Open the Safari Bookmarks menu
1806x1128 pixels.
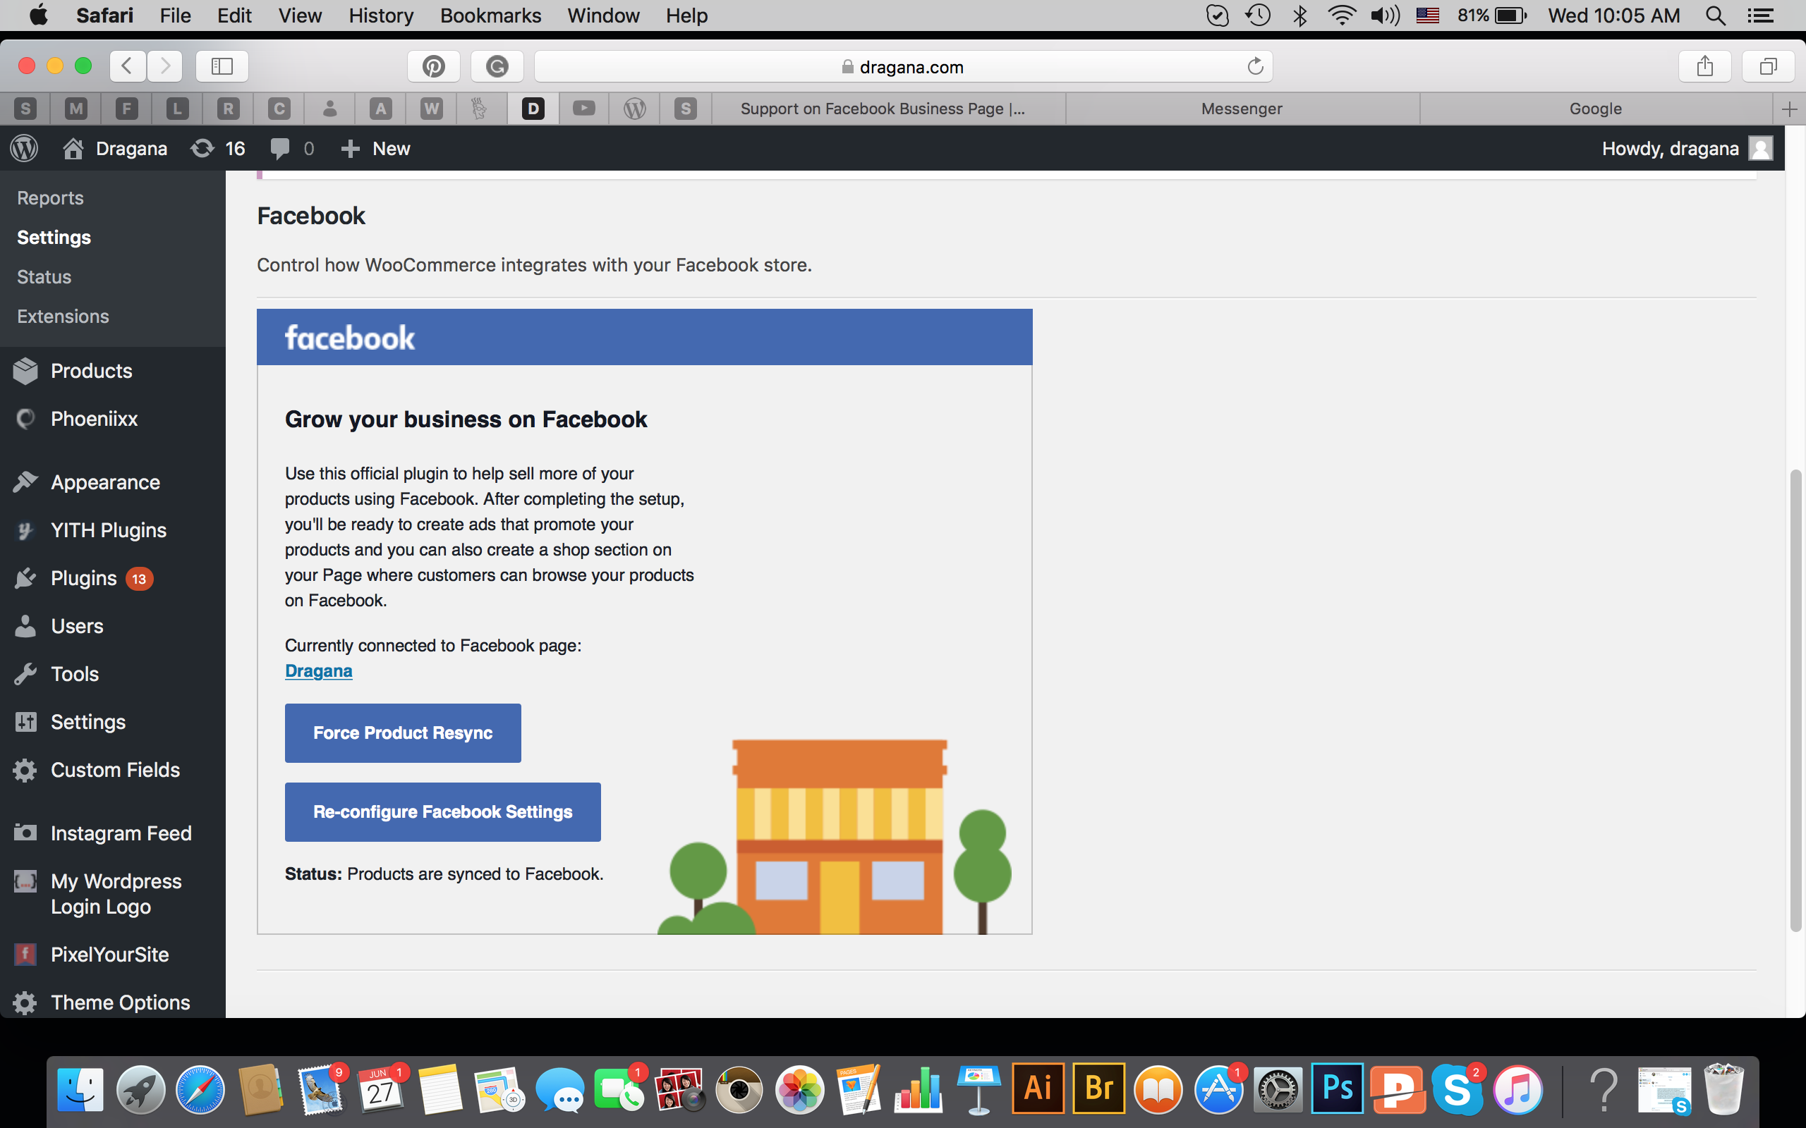[490, 16]
